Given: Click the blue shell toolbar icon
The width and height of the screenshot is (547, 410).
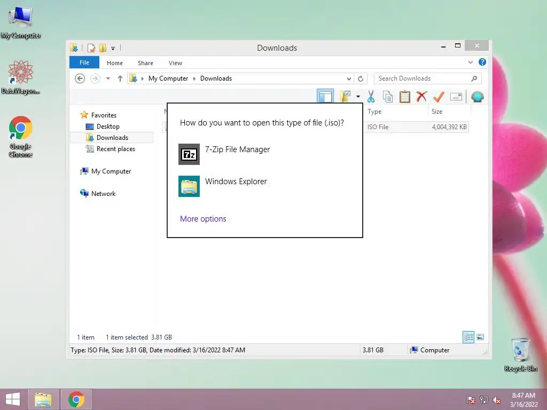Looking at the screenshot, I should pos(477,97).
